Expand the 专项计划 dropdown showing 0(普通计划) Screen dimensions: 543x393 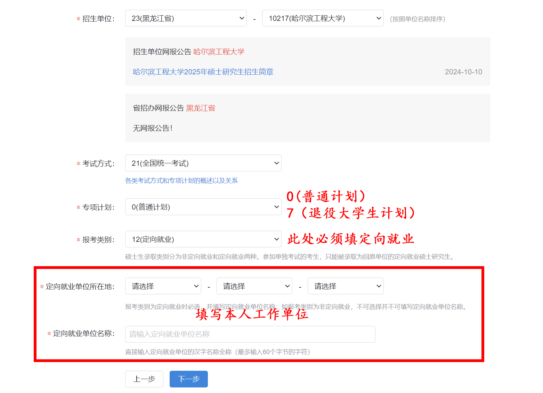[203, 207]
